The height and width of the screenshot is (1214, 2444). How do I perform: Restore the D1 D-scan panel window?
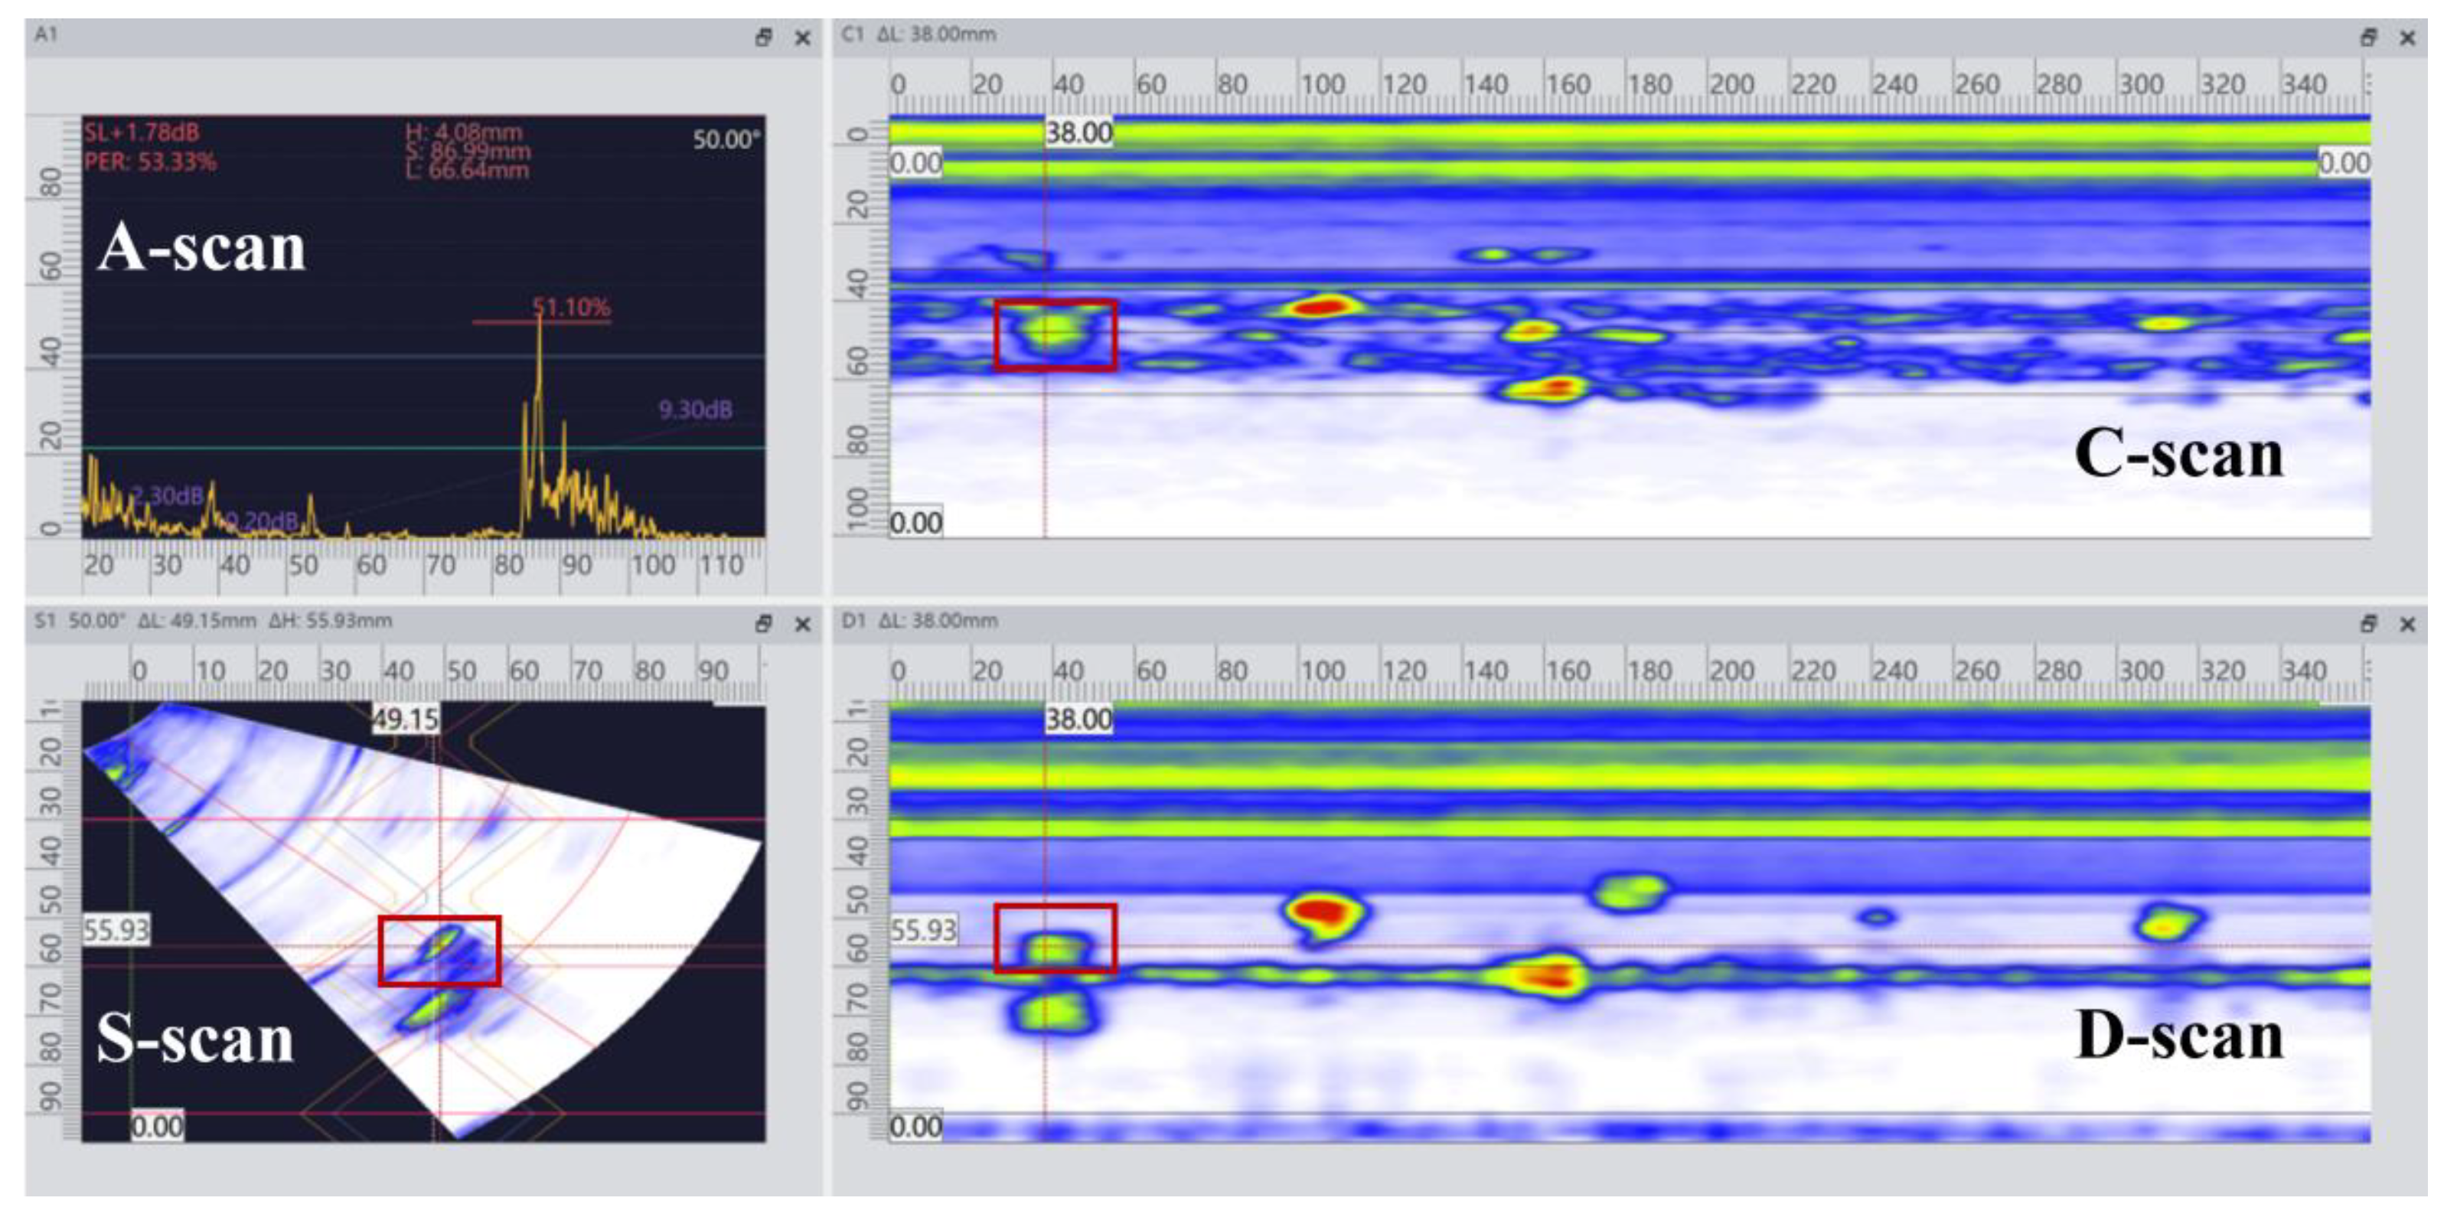[2368, 624]
